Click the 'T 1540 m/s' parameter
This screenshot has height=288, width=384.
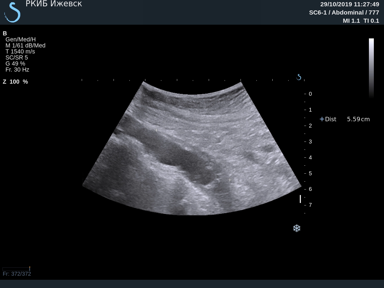tap(20, 52)
